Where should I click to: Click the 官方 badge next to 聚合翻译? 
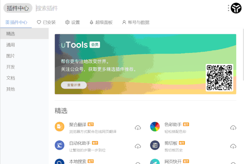90,124
